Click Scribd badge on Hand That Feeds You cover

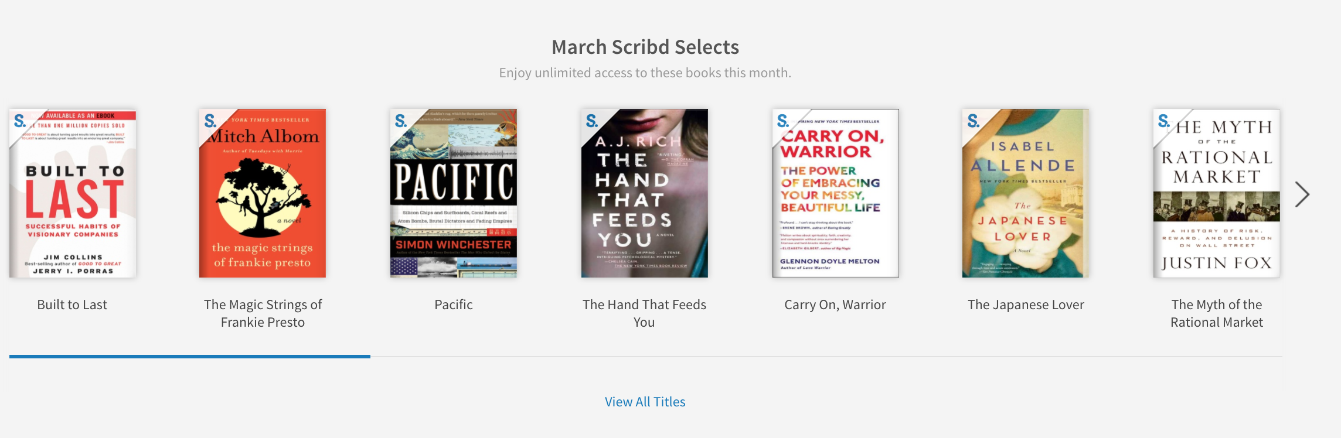point(592,121)
